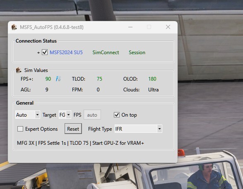This screenshot has height=189, width=243.
Task: Click the SimConnect status text
Action: pos(106,53)
